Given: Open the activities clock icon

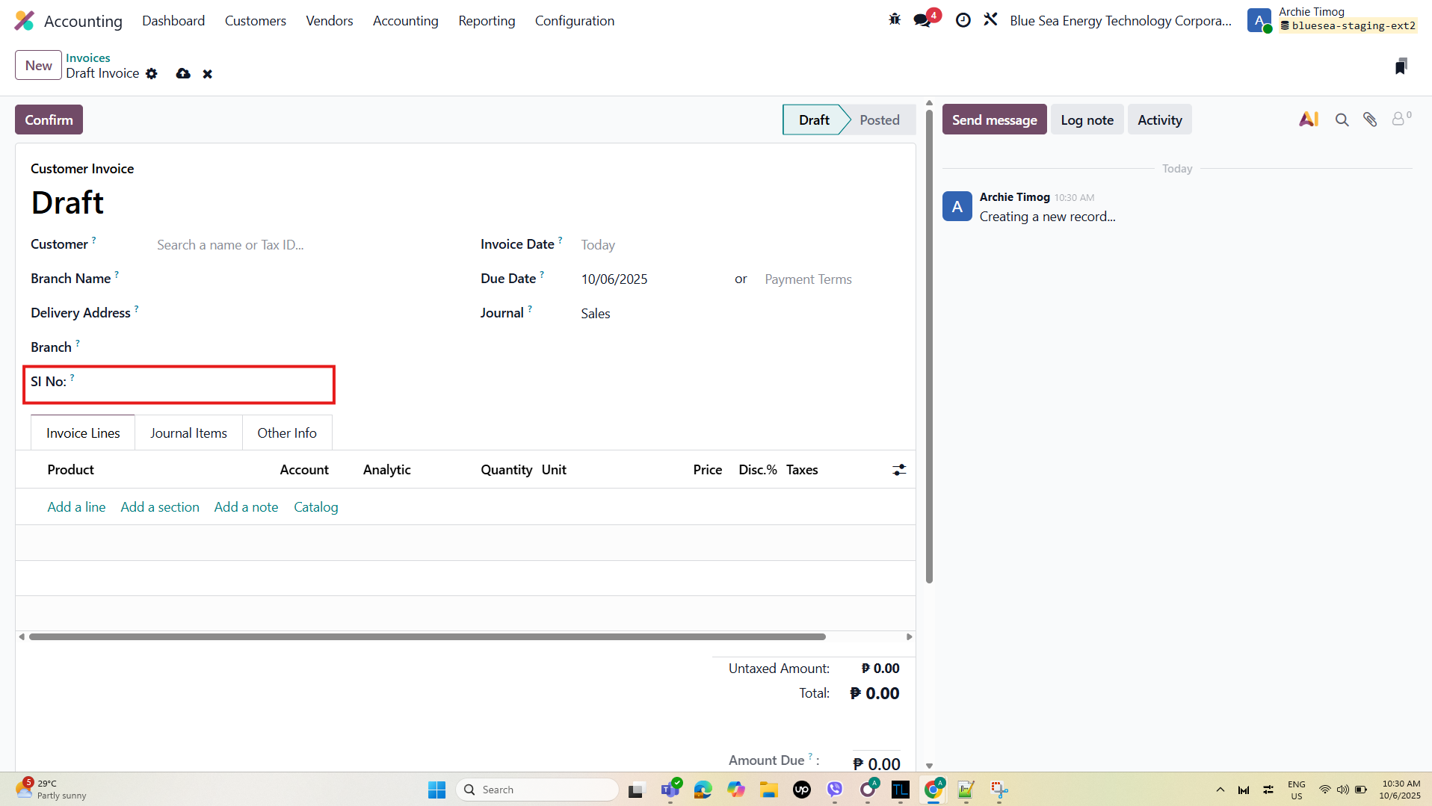Looking at the screenshot, I should 963,20.
